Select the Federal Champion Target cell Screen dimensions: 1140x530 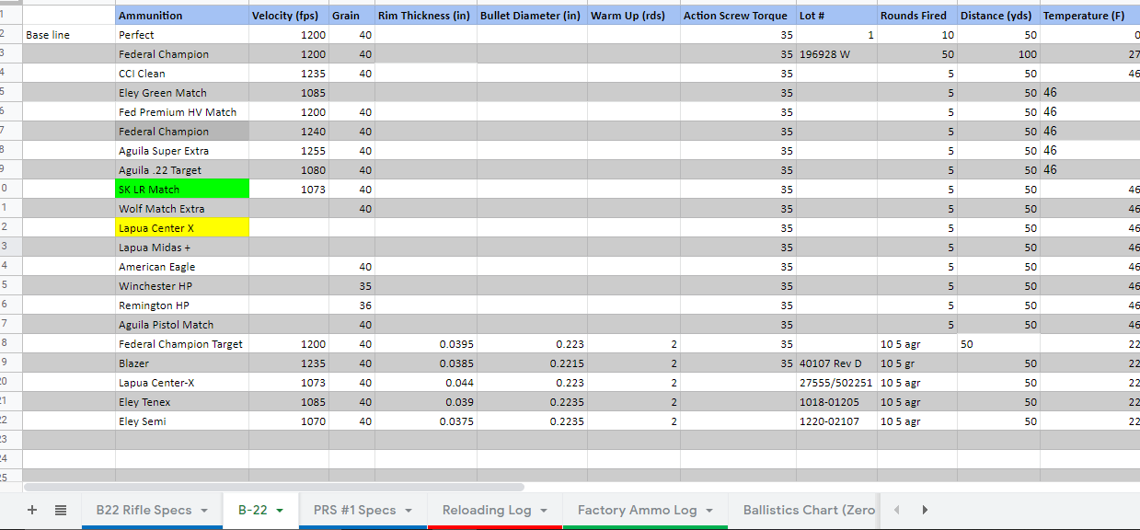(x=182, y=344)
